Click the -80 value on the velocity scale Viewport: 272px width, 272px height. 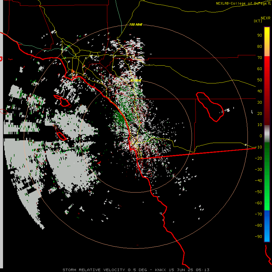pos(258,225)
